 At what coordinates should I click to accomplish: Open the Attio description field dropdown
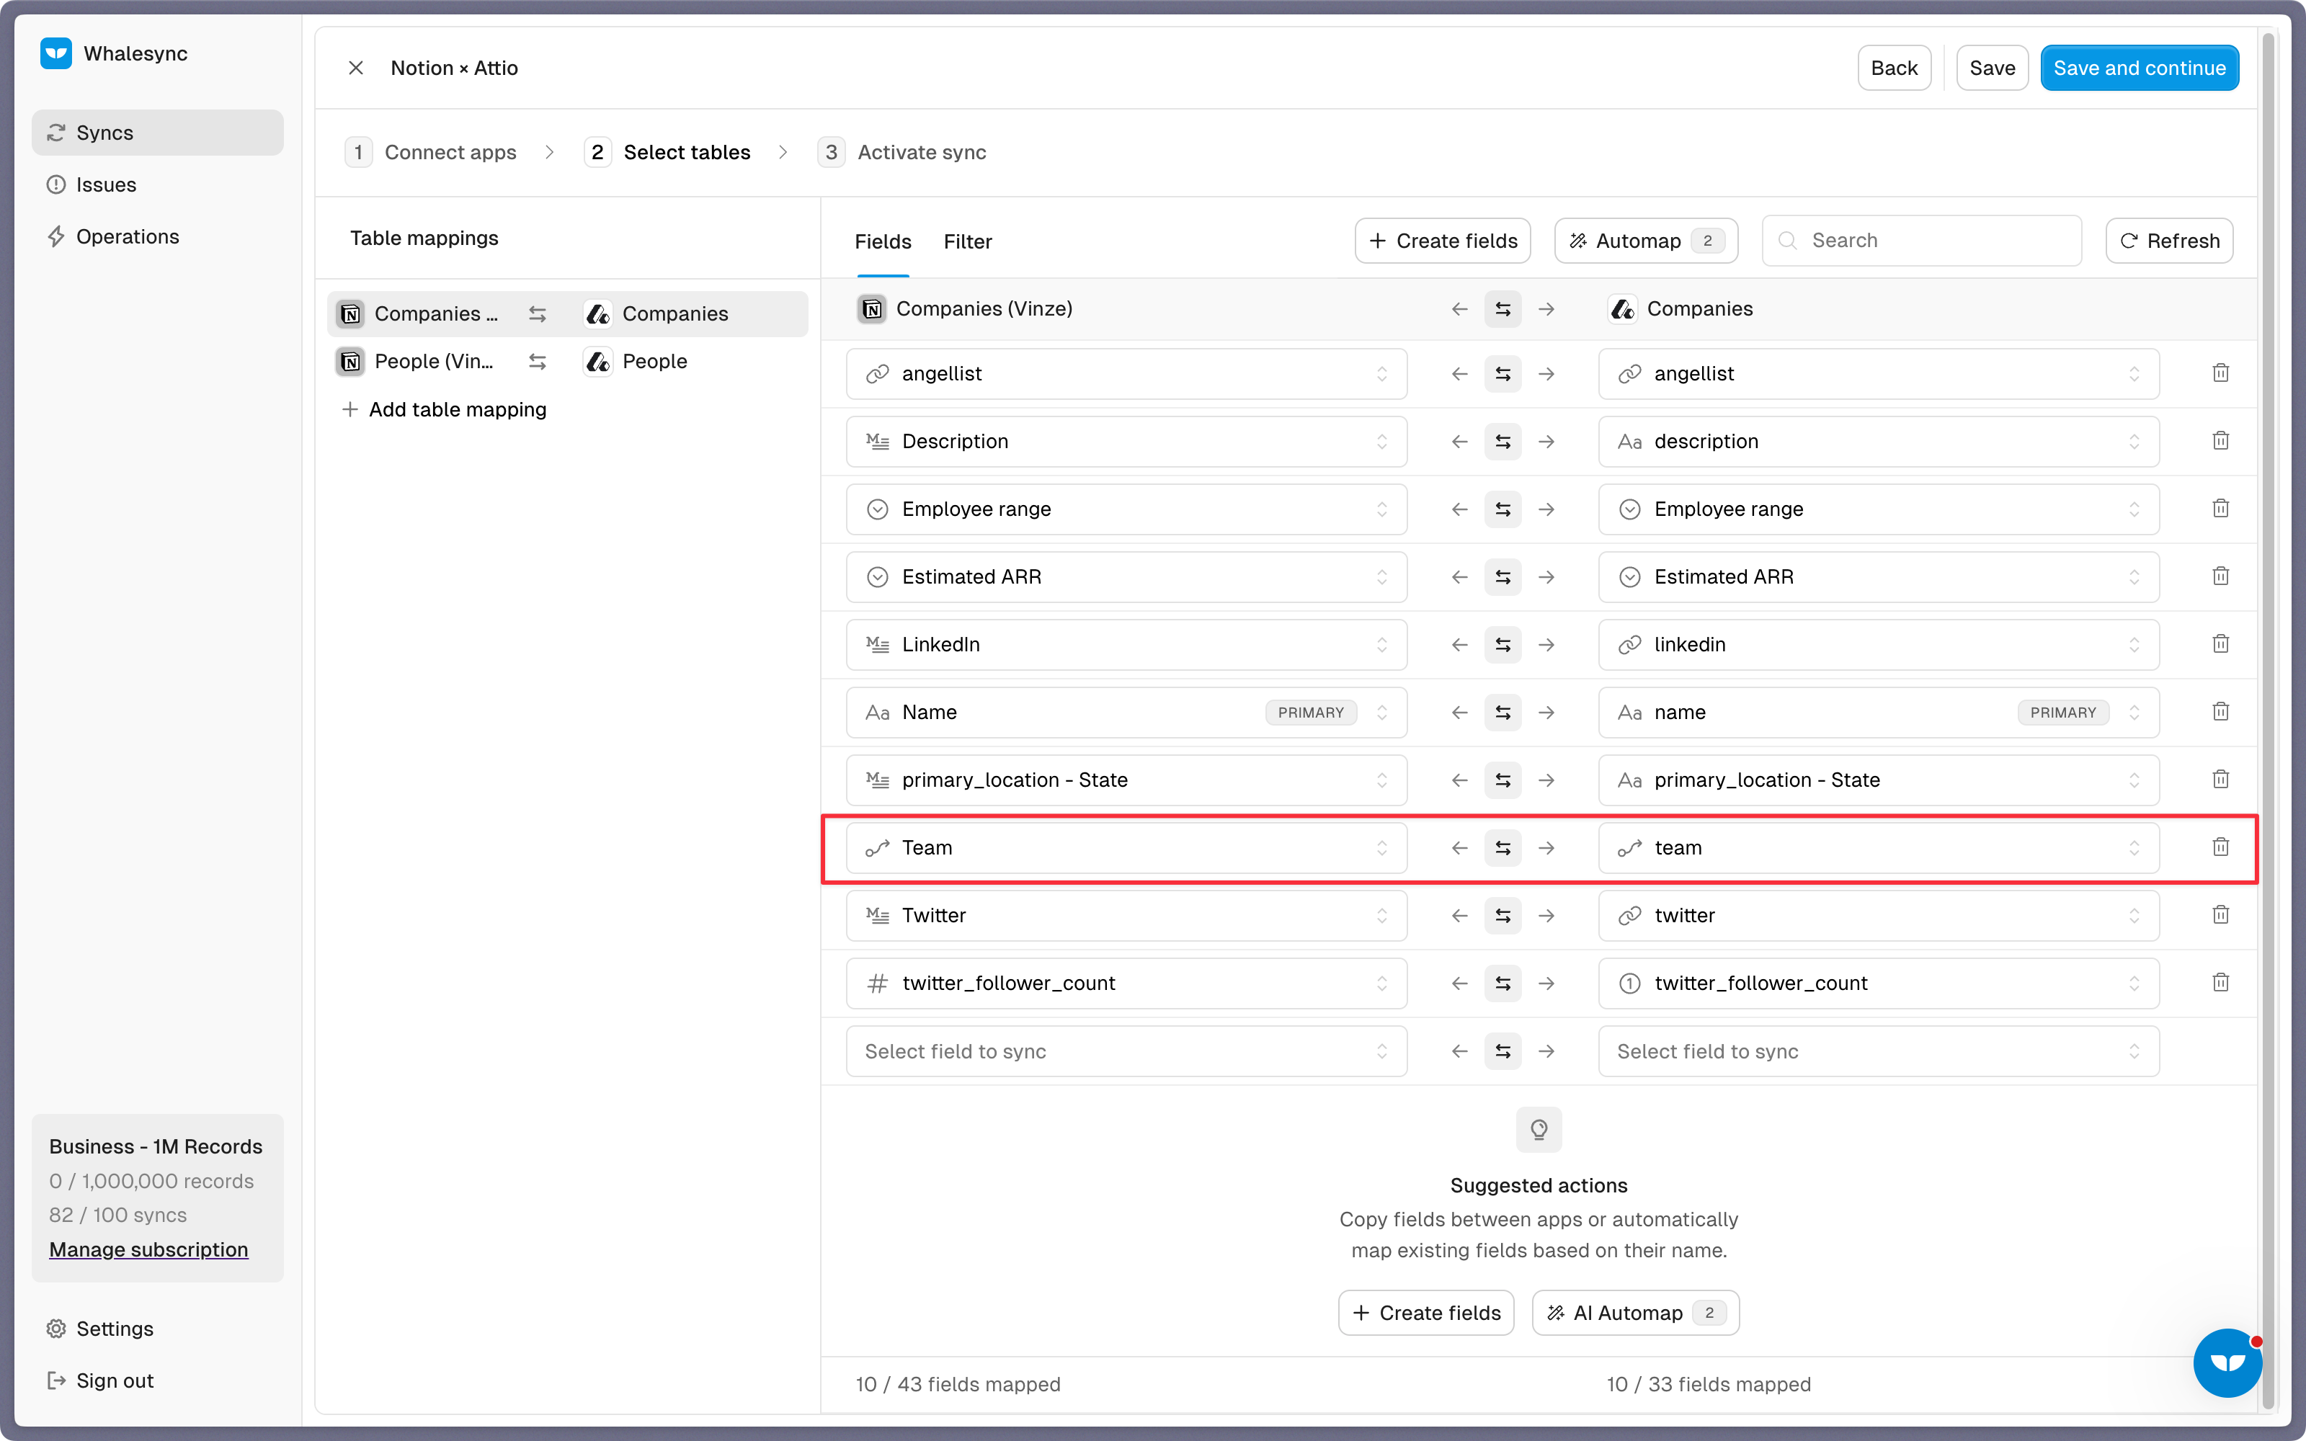click(1878, 441)
